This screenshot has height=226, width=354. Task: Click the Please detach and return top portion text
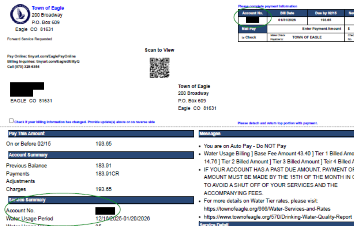278,123
